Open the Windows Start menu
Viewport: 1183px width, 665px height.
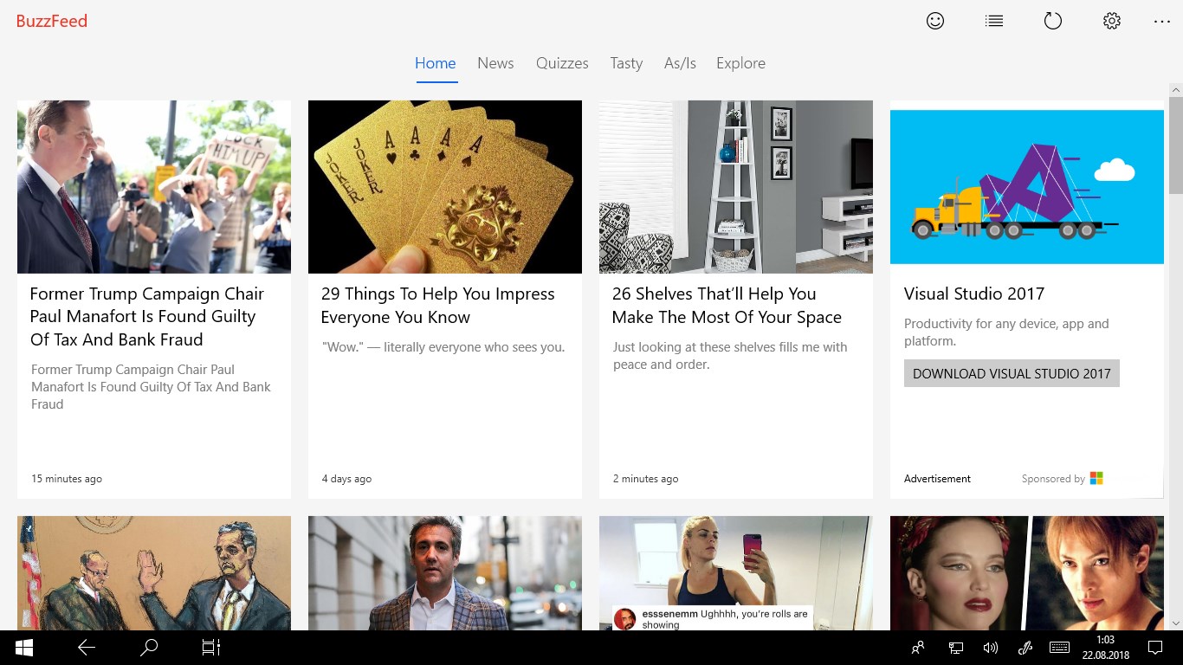(x=24, y=648)
